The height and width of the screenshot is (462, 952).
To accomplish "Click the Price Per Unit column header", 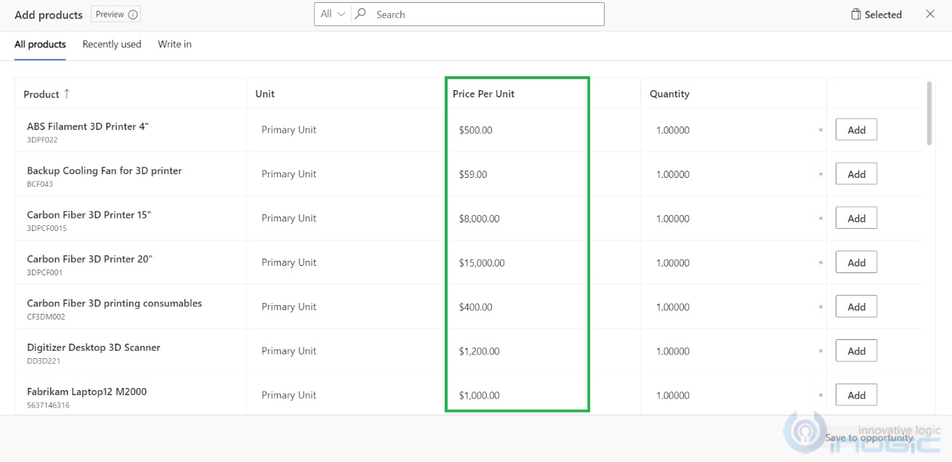I will pyautogui.click(x=482, y=94).
